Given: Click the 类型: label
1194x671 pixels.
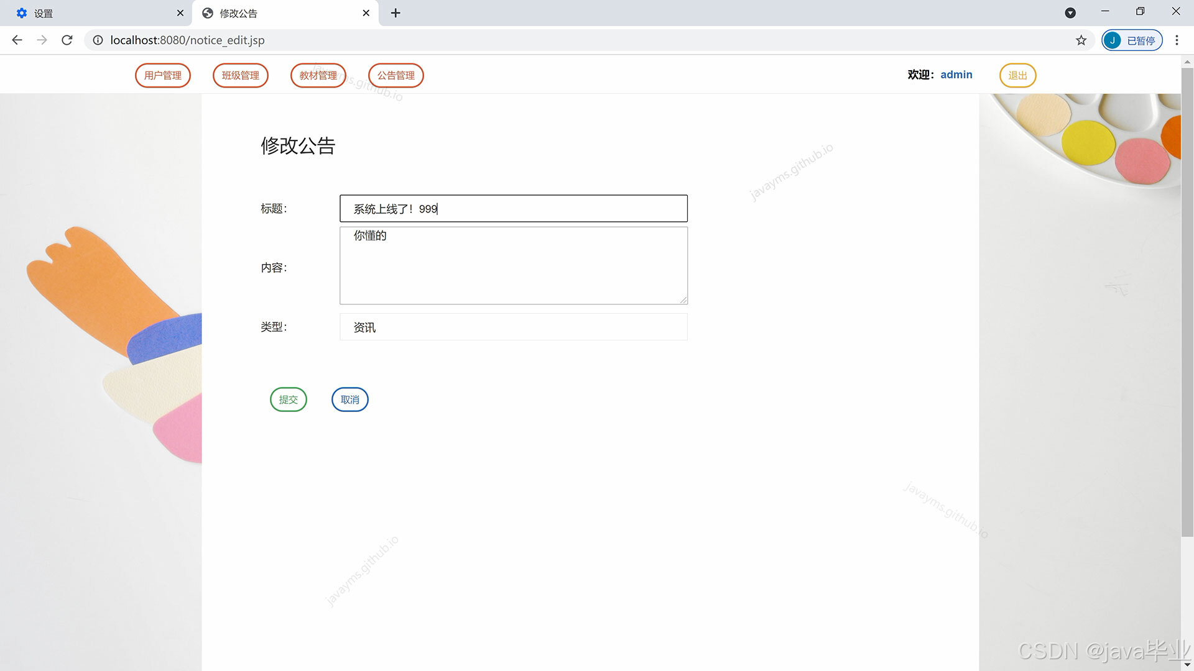Looking at the screenshot, I should pos(274,327).
